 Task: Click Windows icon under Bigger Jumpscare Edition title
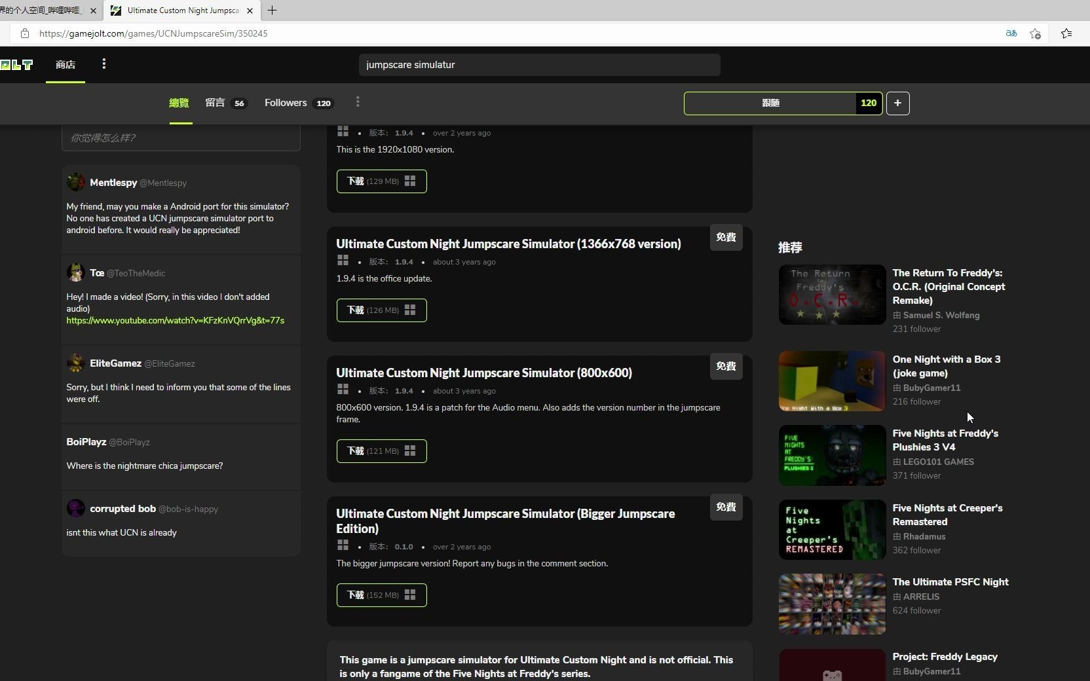[x=343, y=545]
